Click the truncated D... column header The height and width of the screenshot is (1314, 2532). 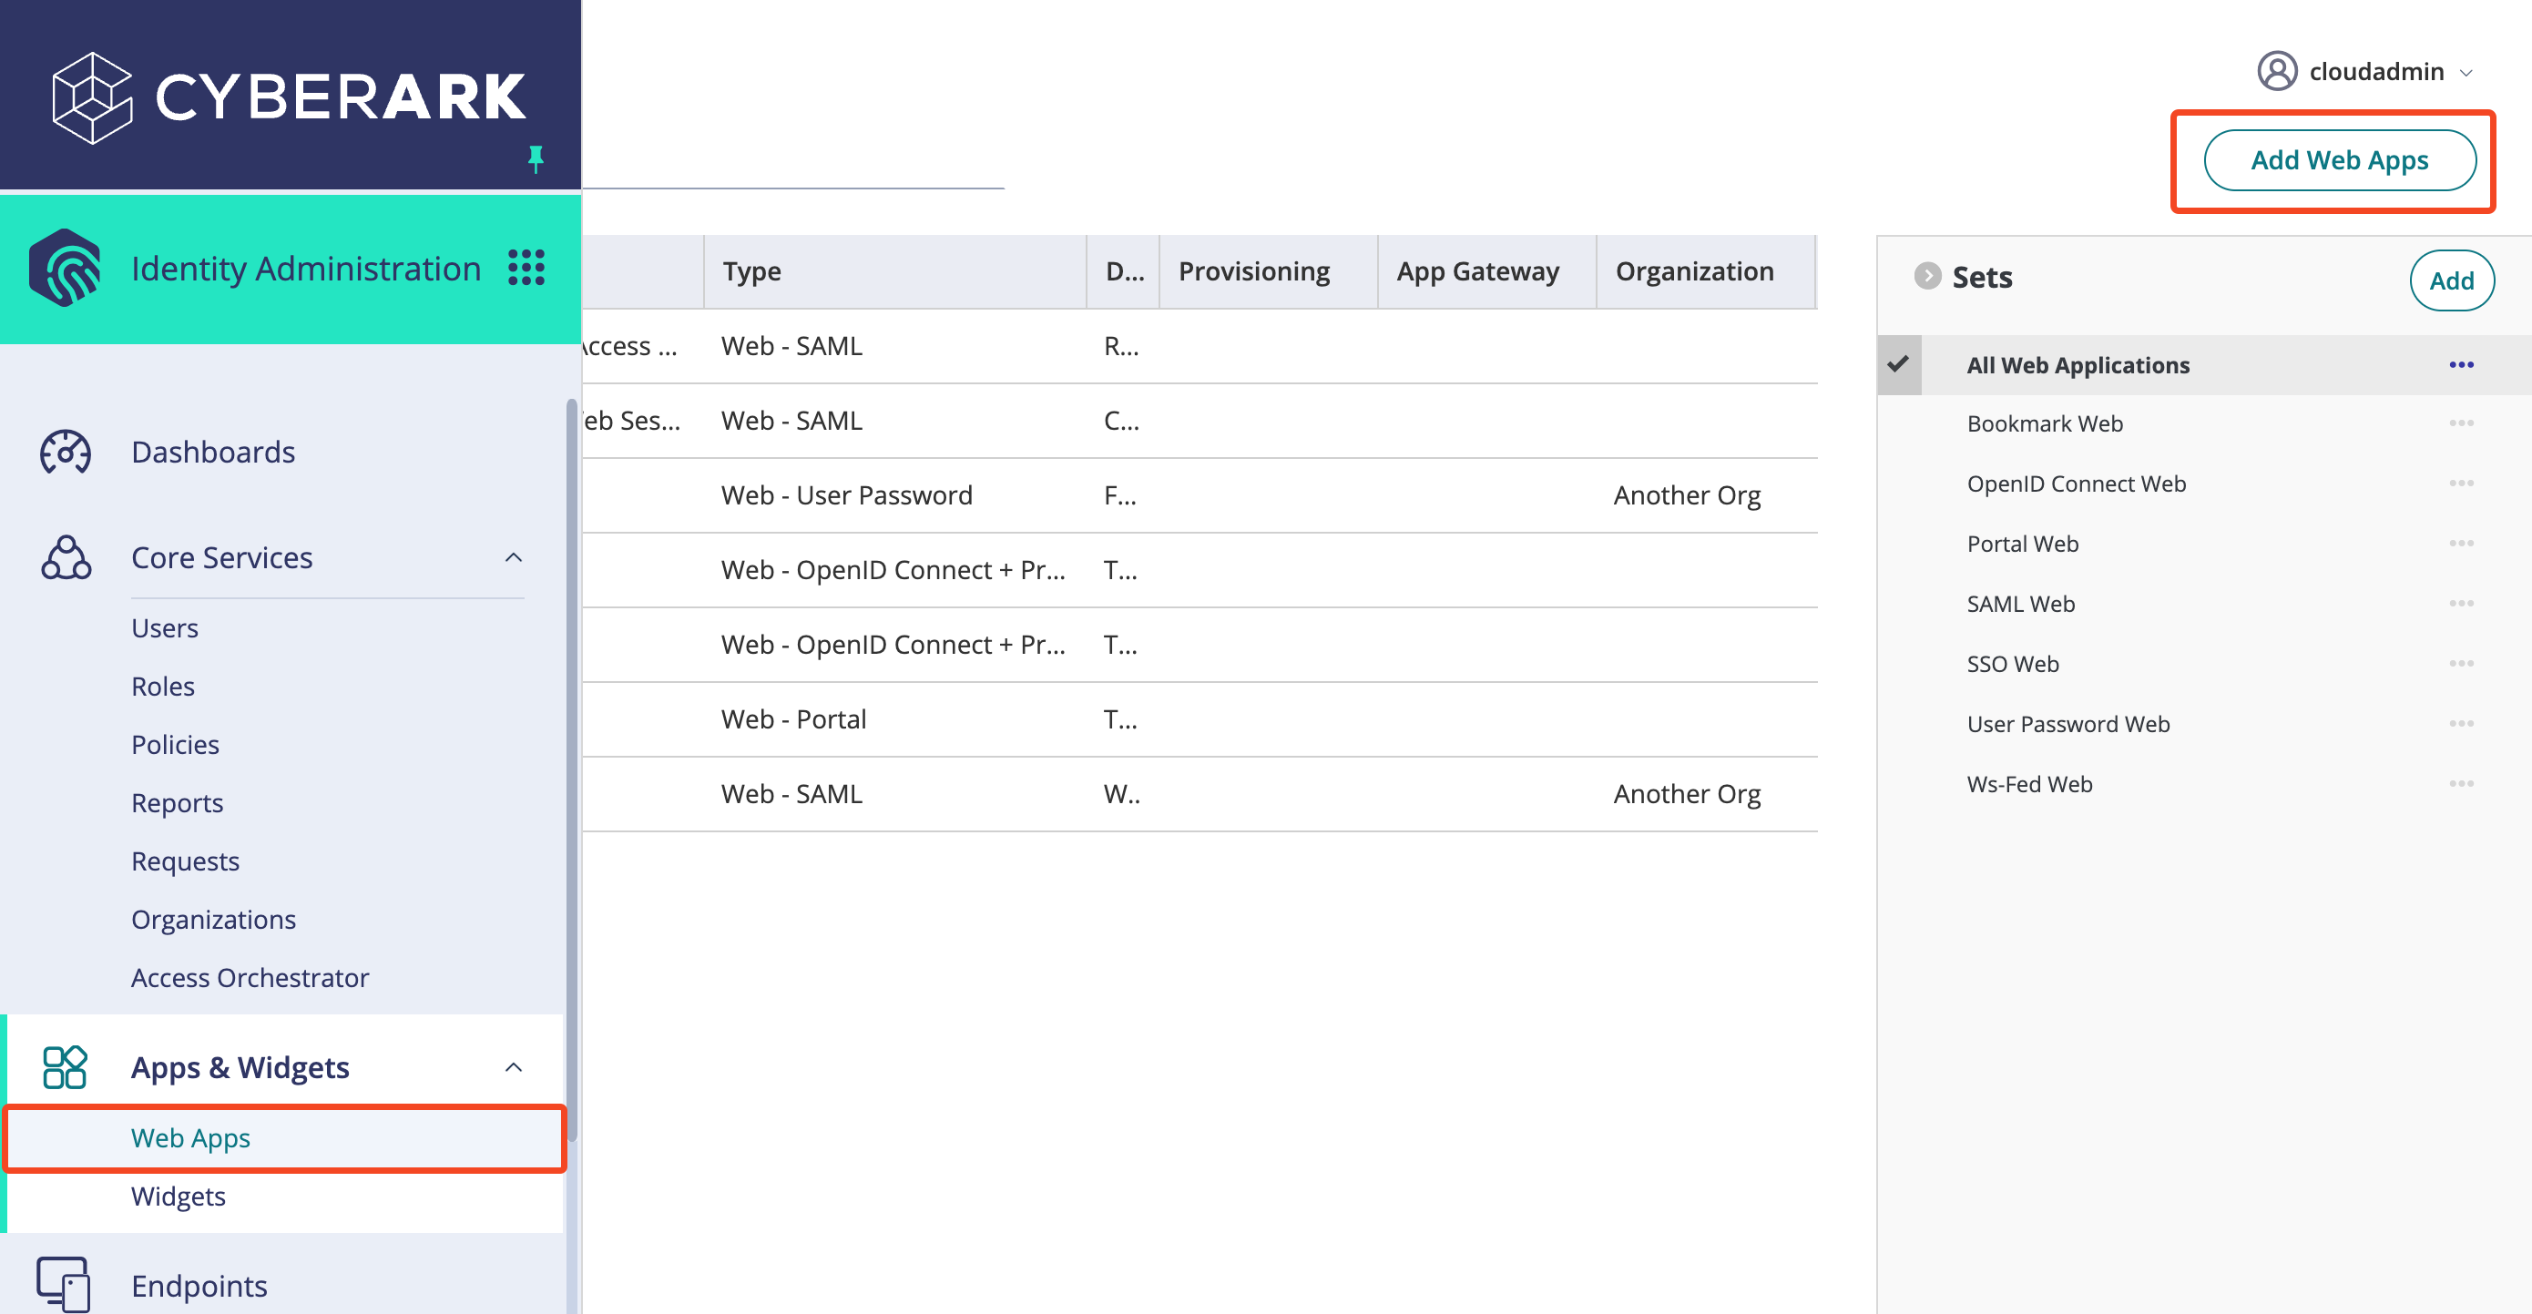coord(1124,271)
